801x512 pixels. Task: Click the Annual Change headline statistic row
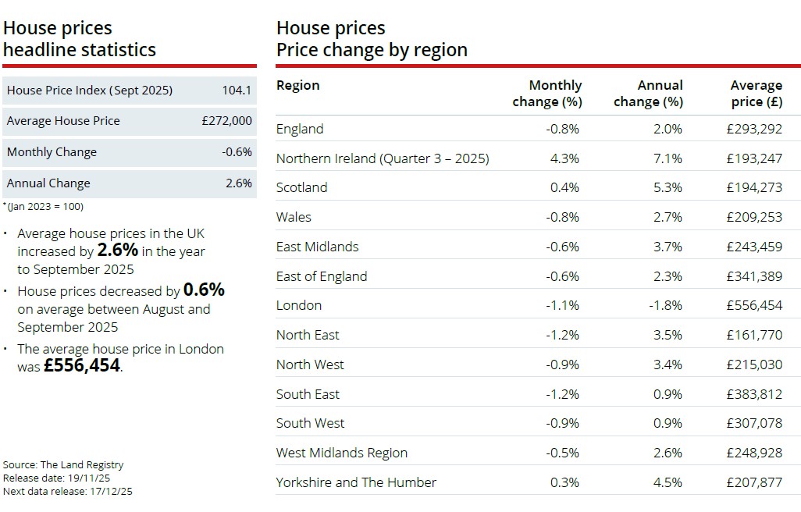pos(130,183)
